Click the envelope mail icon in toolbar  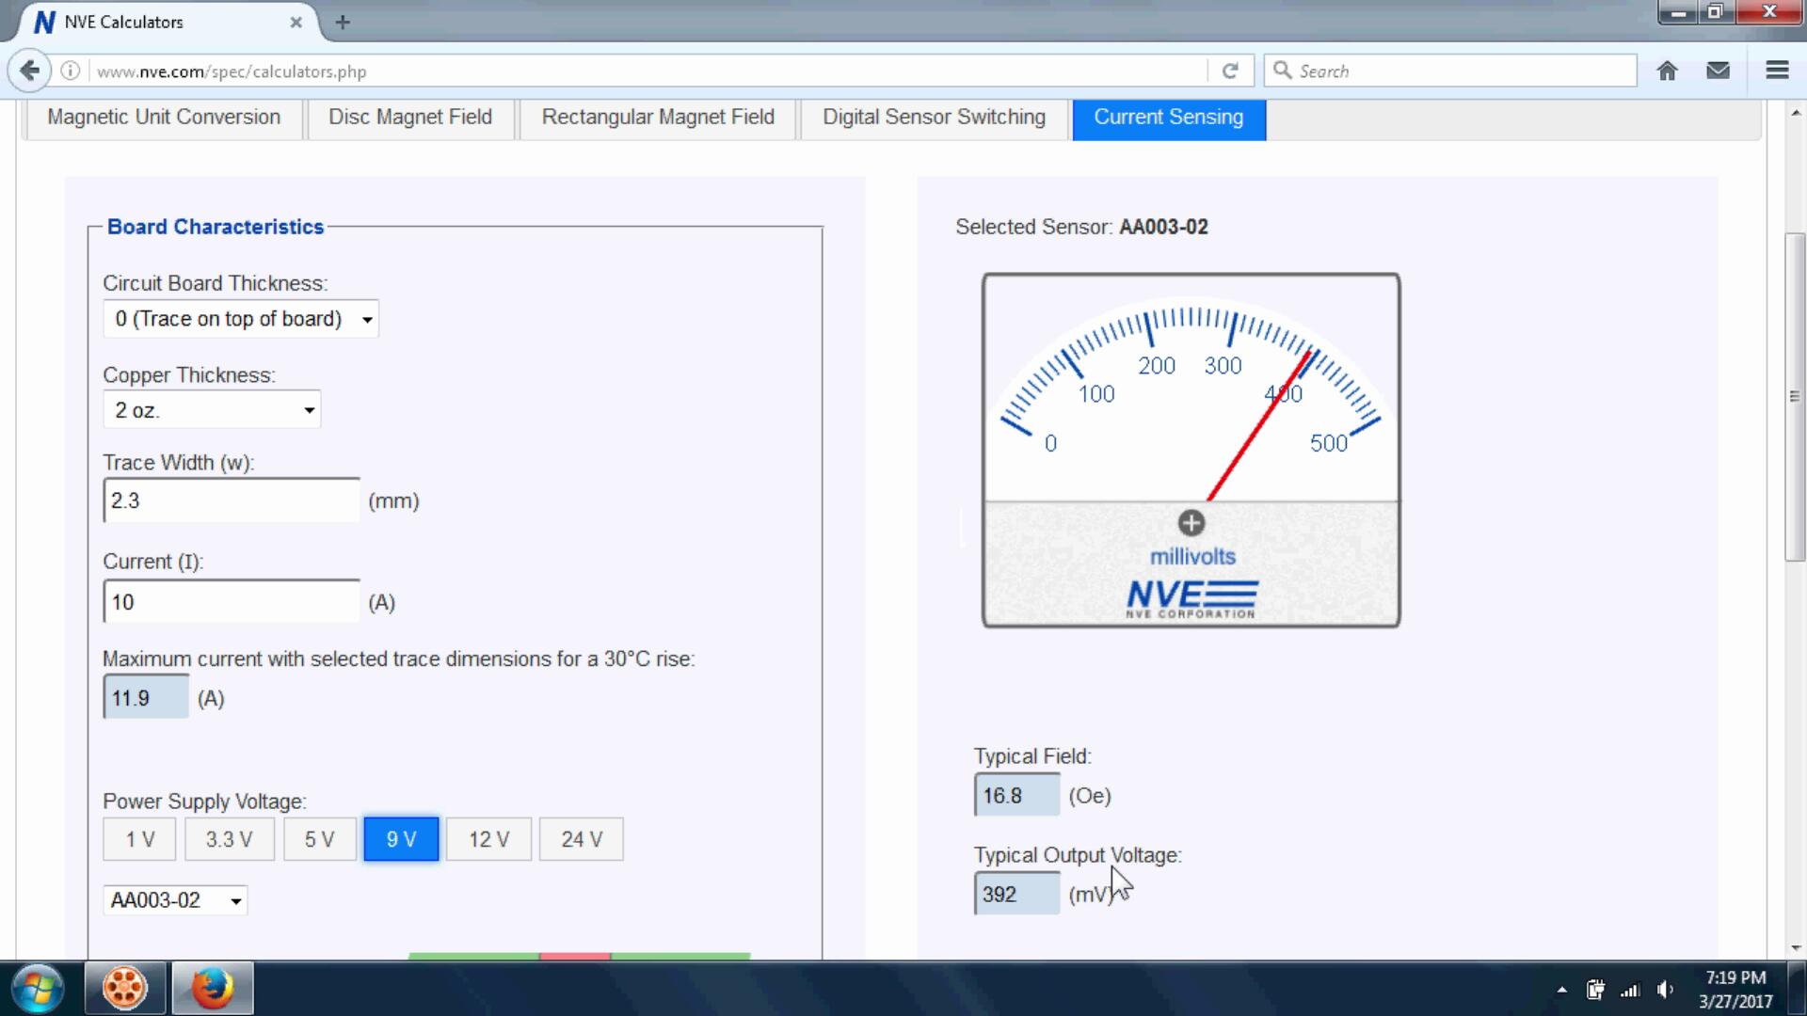1718,71
